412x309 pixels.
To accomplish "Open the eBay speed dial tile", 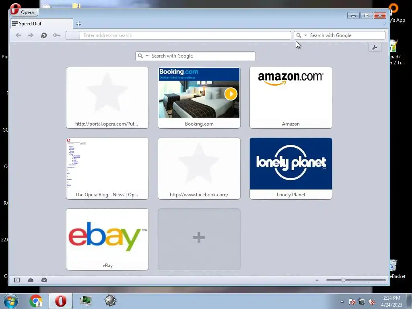I will [x=107, y=239].
